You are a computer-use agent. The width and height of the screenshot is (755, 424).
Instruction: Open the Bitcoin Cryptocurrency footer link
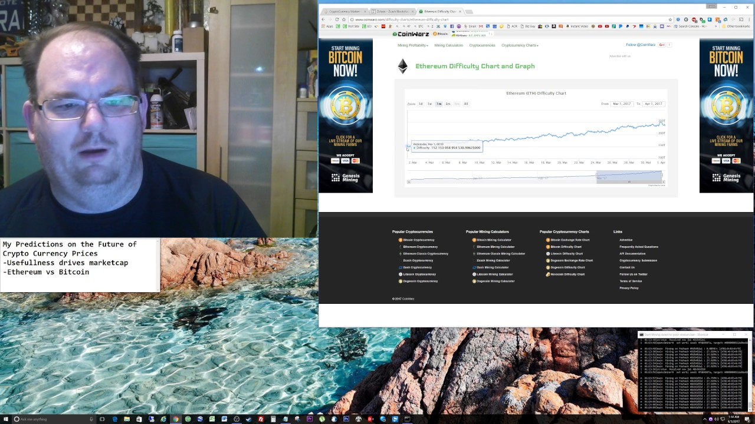[419, 240]
